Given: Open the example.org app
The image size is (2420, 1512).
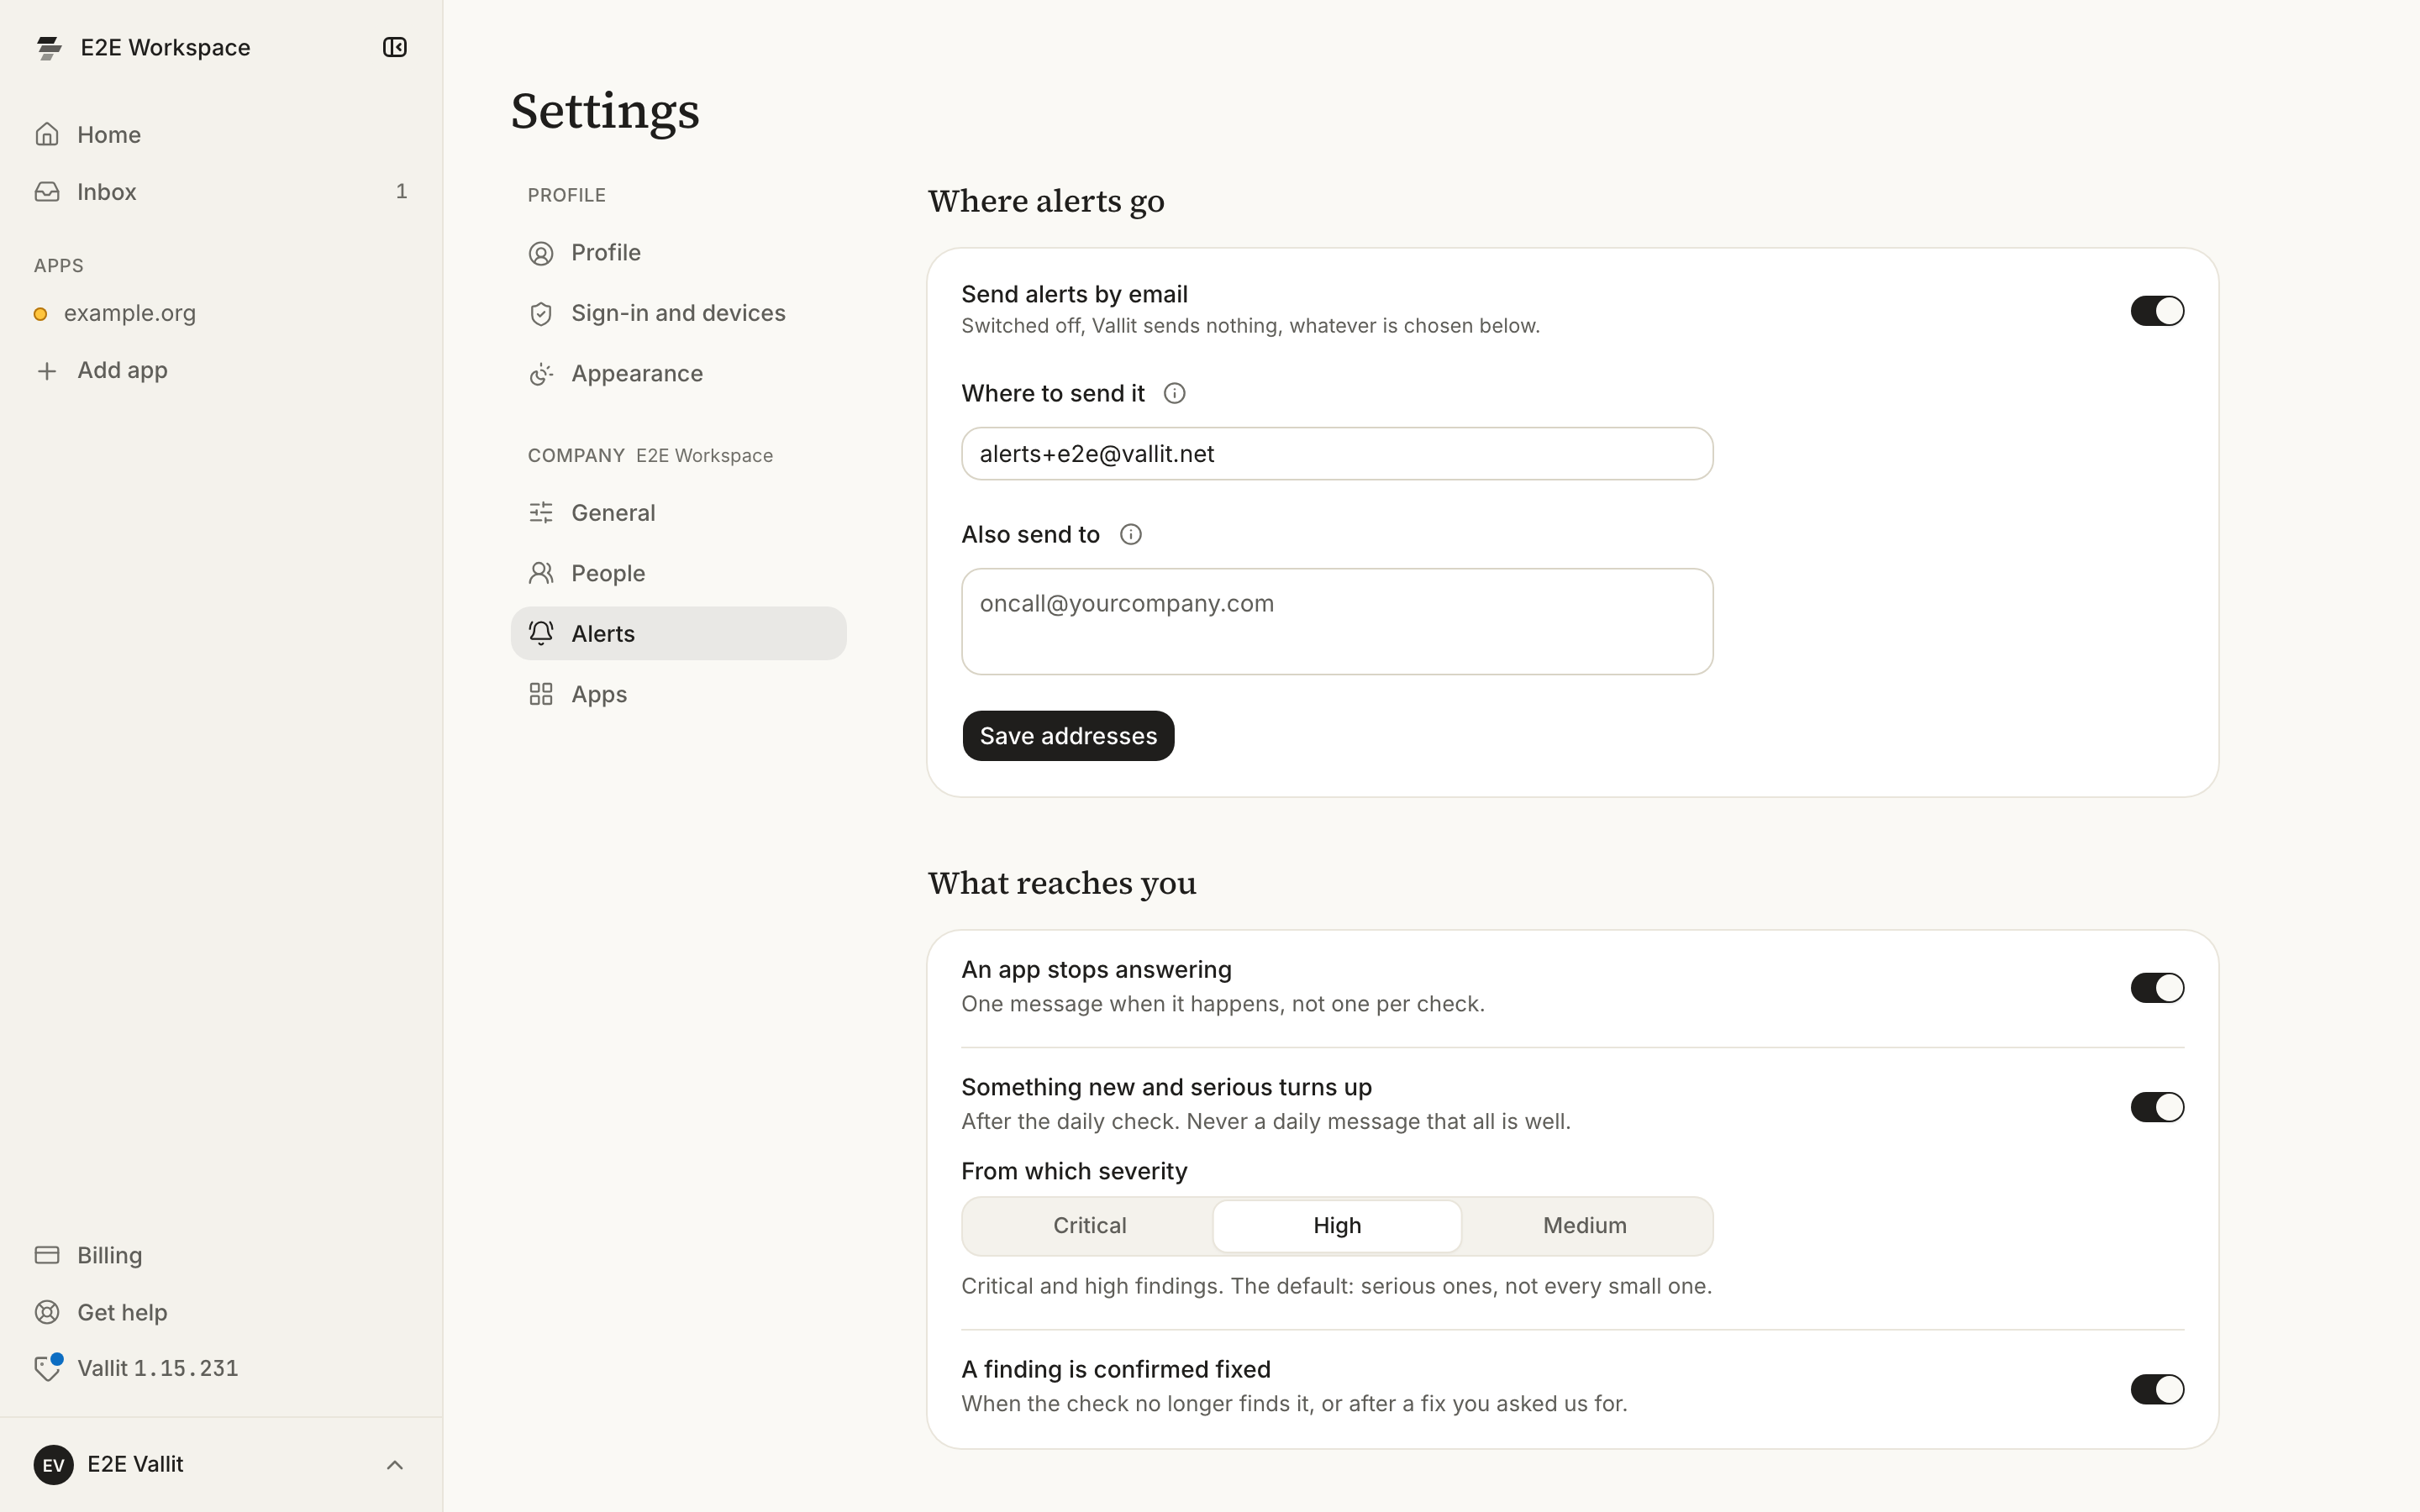Looking at the screenshot, I should pos(221,314).
